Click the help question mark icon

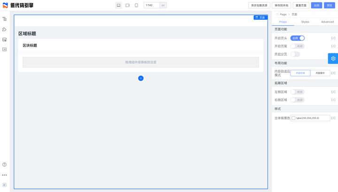(4, 164)
